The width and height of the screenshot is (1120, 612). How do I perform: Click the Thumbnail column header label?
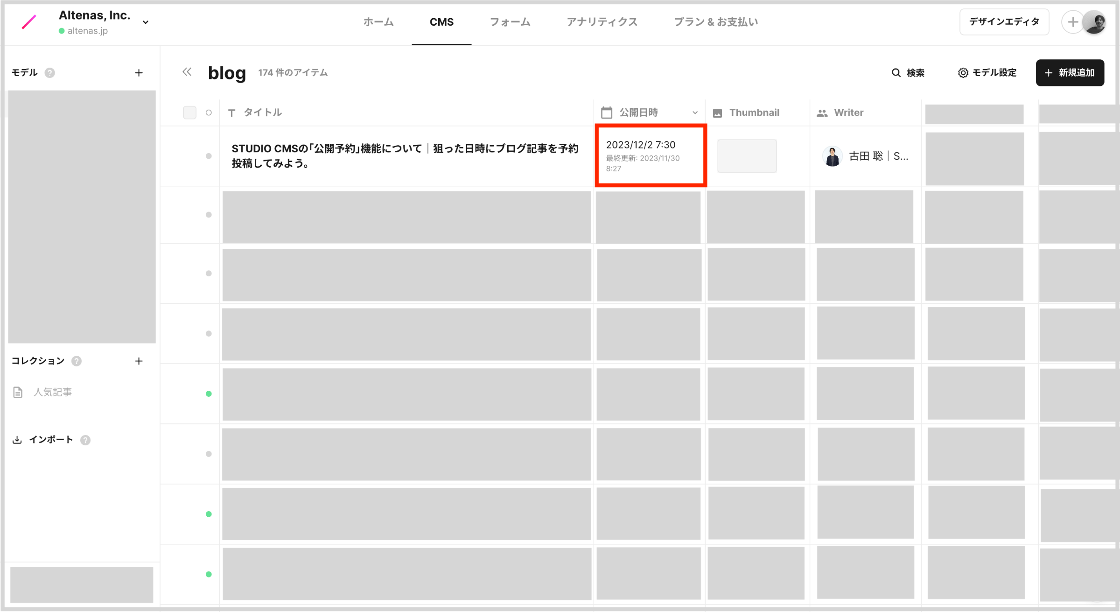[754, 113]
